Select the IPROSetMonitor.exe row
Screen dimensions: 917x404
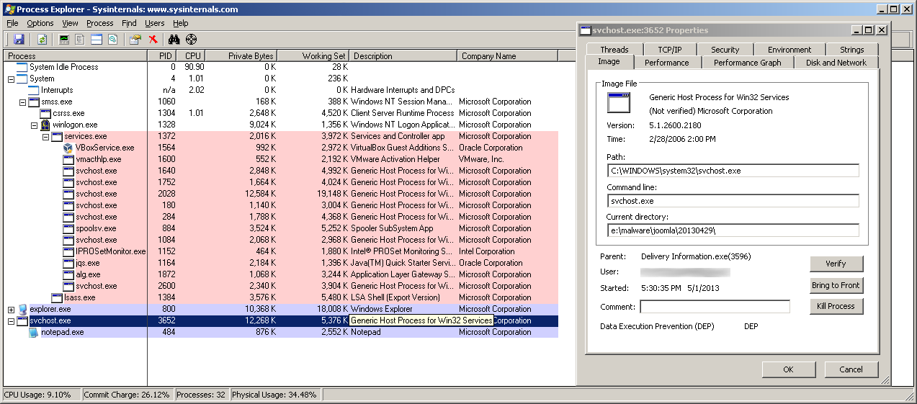[x=282, y=251]
